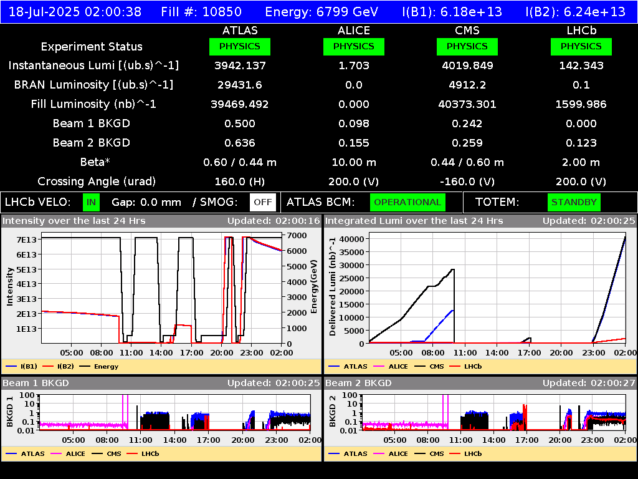Click the CMS PHYSICS status indicator
Screen dimensions: 638x479
click(467, 46)
